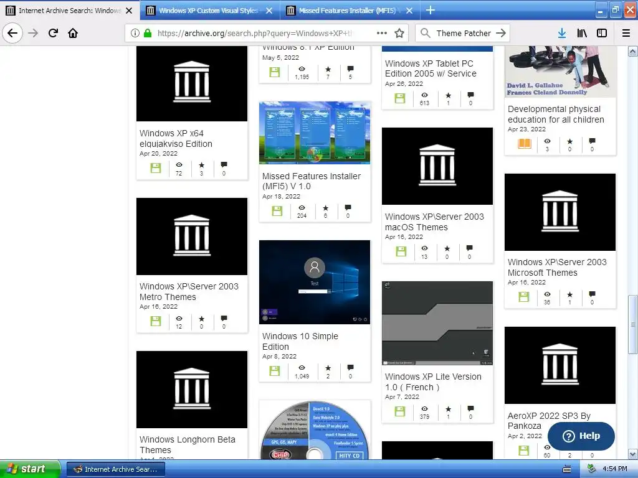Close the Internet Archive Search tab
This screenshot has height=478, width=638.
(x=129, y=11)
